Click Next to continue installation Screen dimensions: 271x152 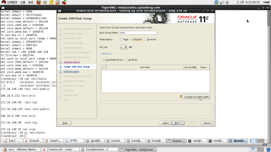tap(178, 123)
